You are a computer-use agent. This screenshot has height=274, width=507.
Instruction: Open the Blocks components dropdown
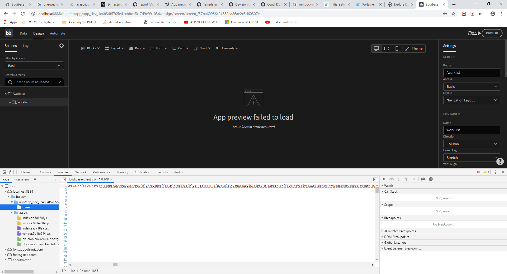91,48
